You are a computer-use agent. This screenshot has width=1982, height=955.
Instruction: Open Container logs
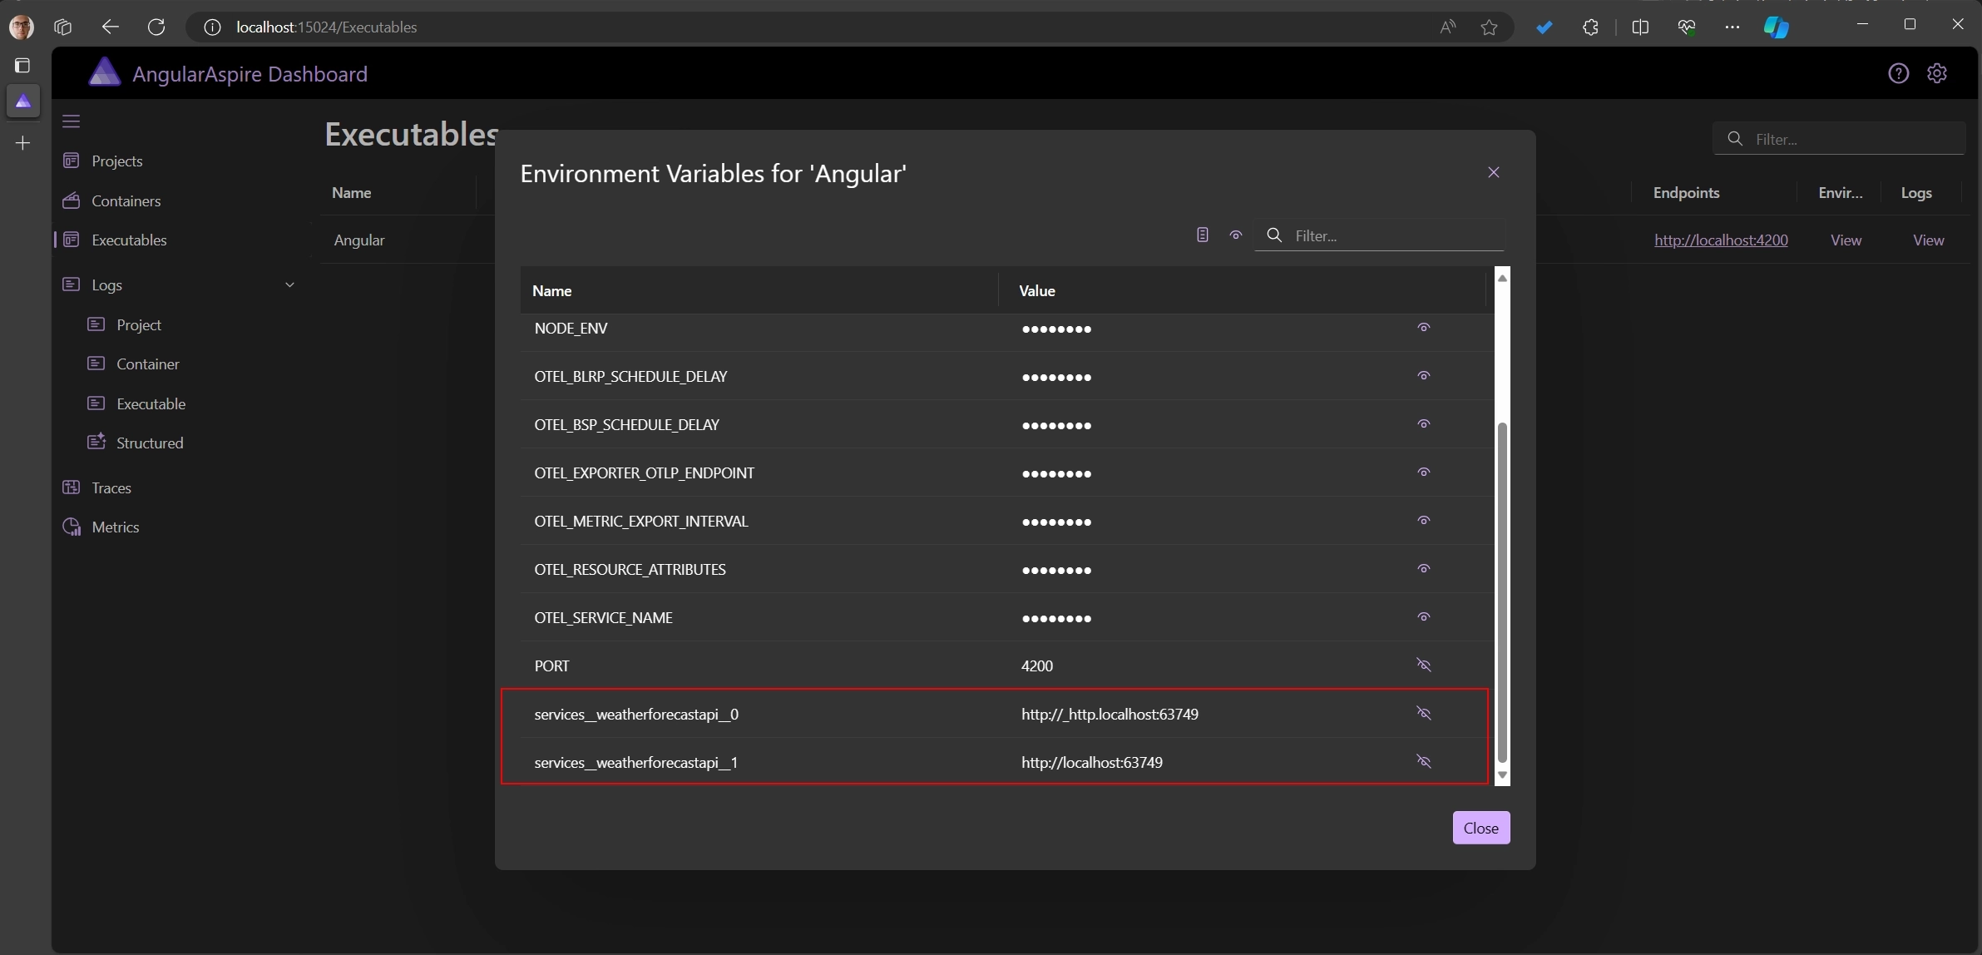148,364
